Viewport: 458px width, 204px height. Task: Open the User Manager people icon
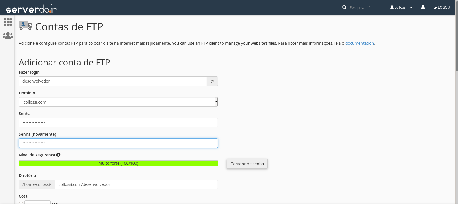coord(8,36)
